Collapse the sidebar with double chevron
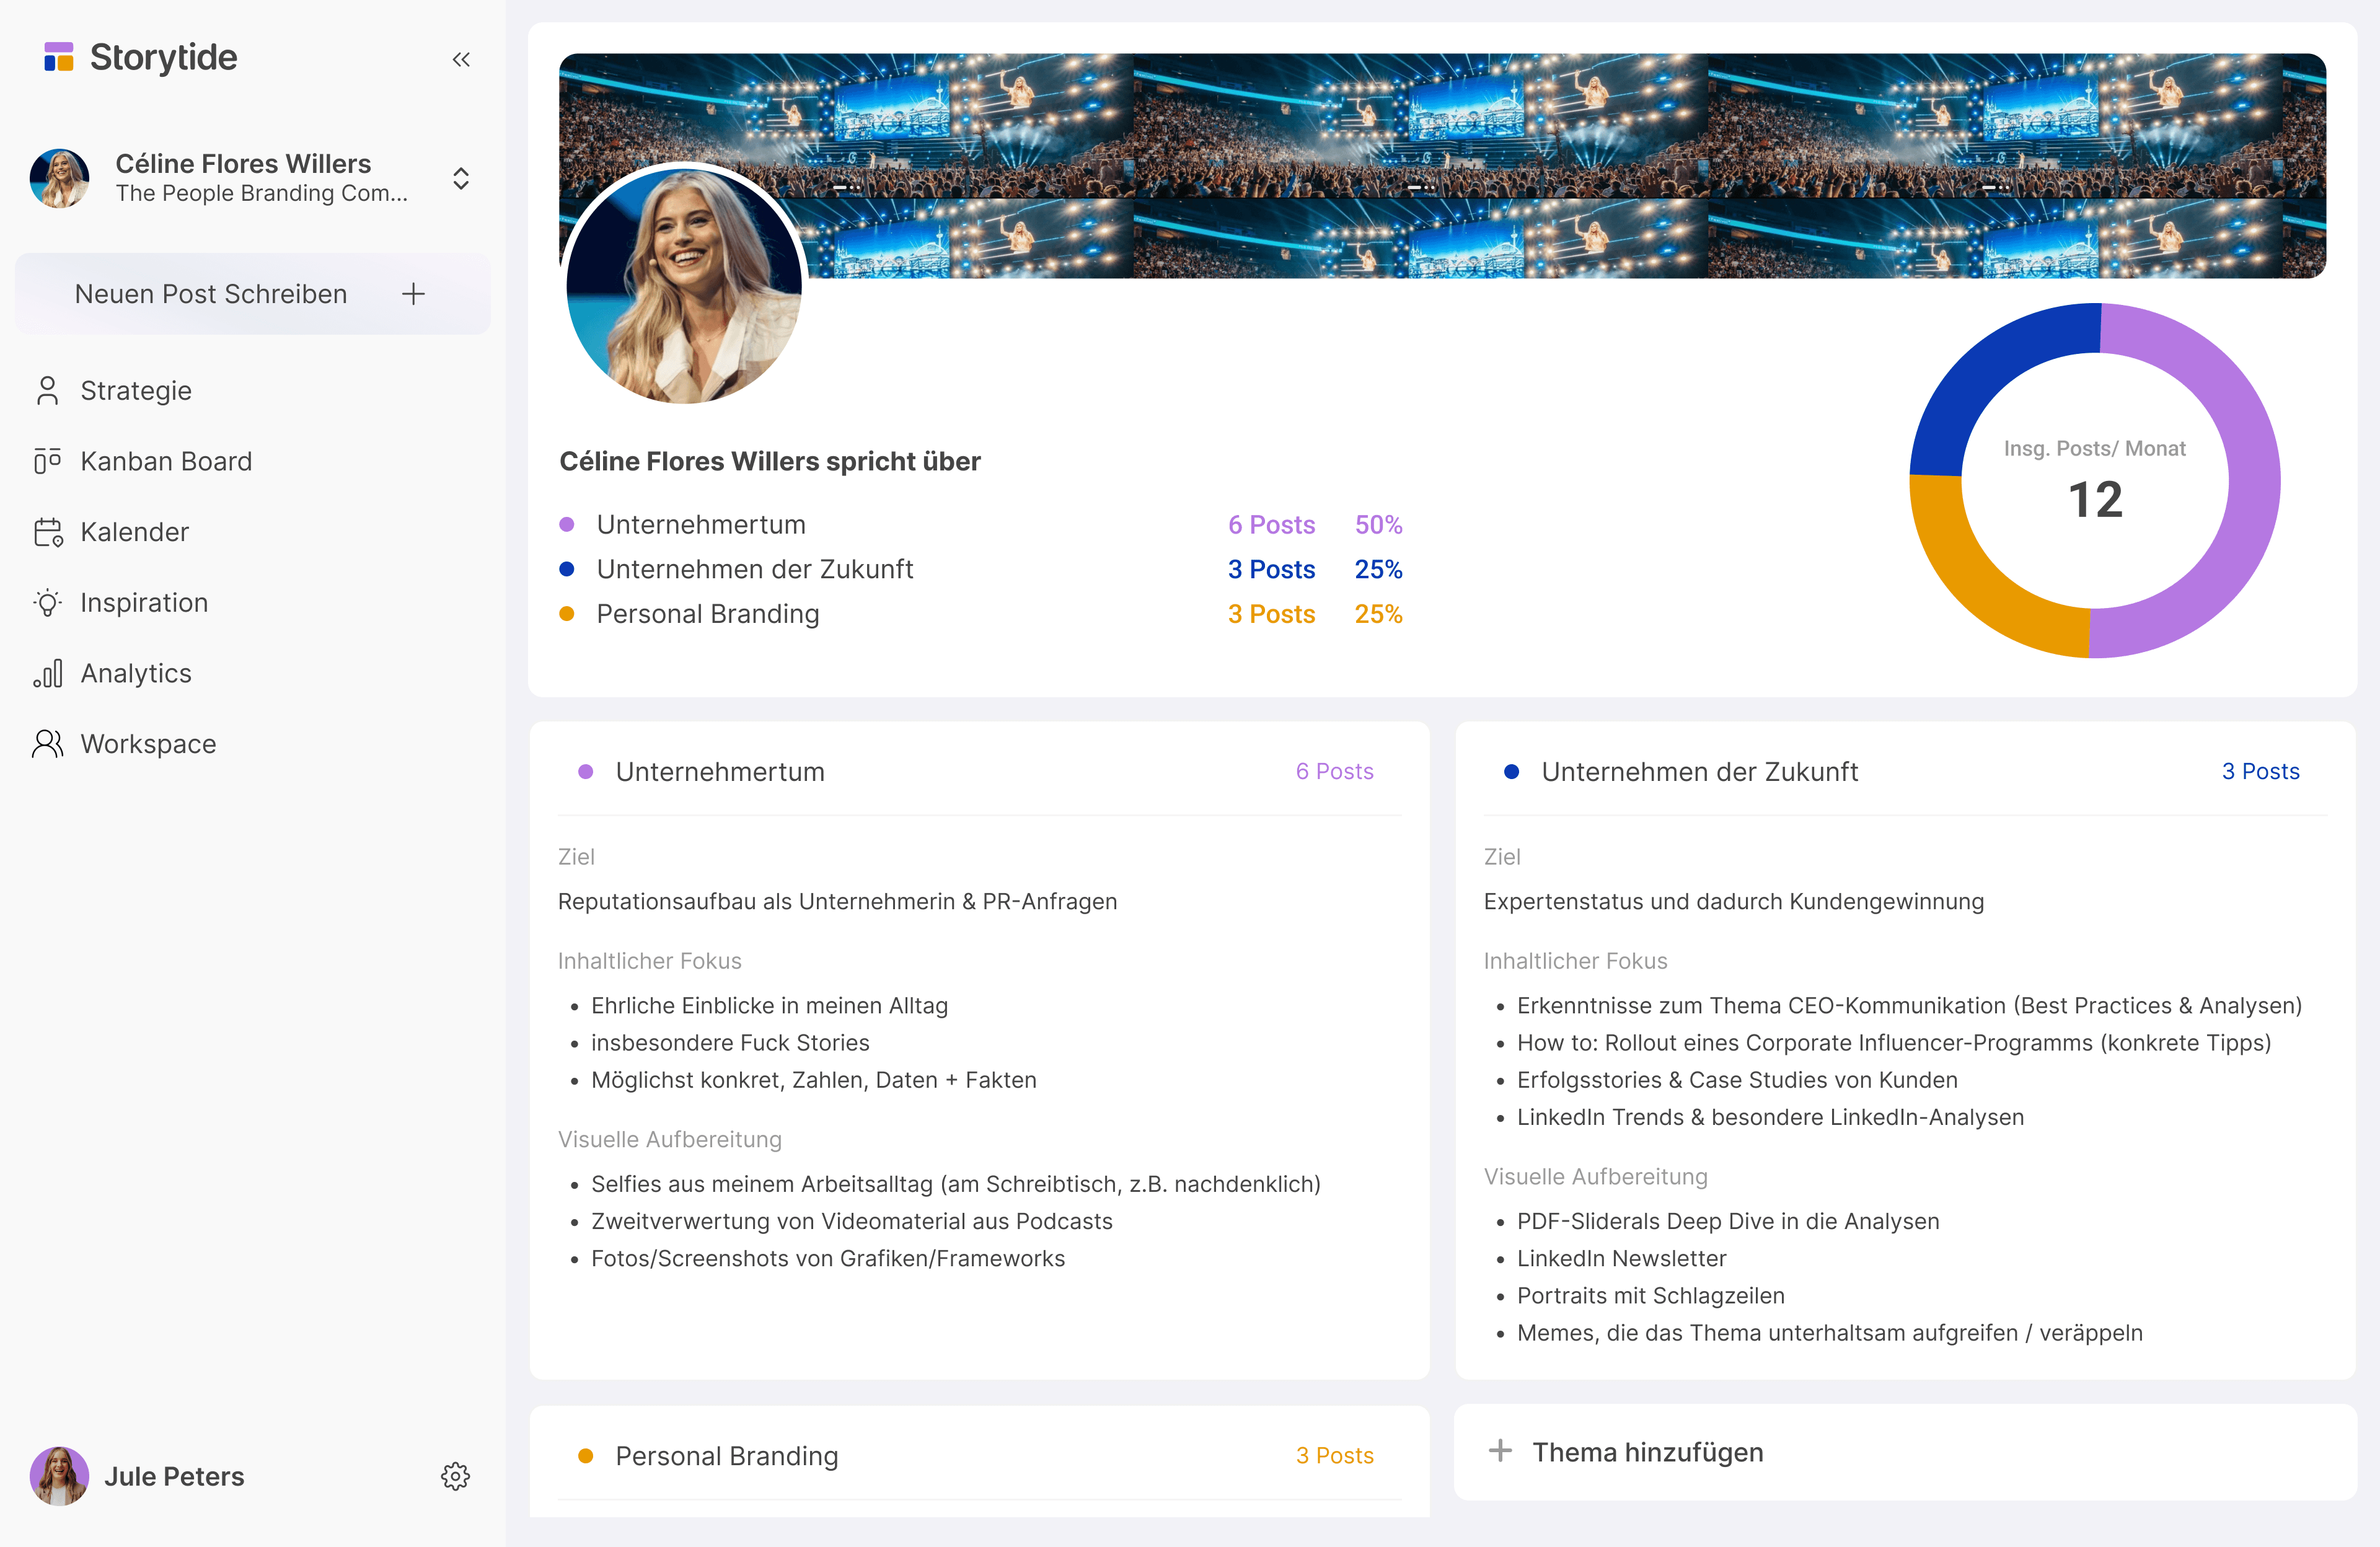The image size is (2380, 1547). point(461,60)
